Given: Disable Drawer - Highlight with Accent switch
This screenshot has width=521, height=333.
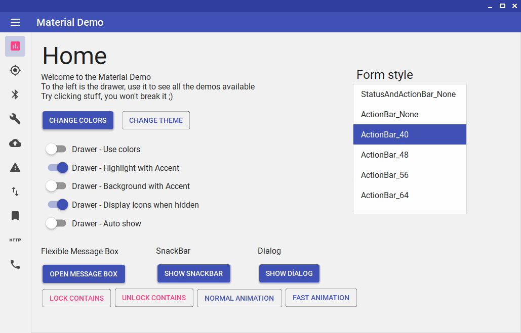Looking at the screenshot, I should point(58,168).
